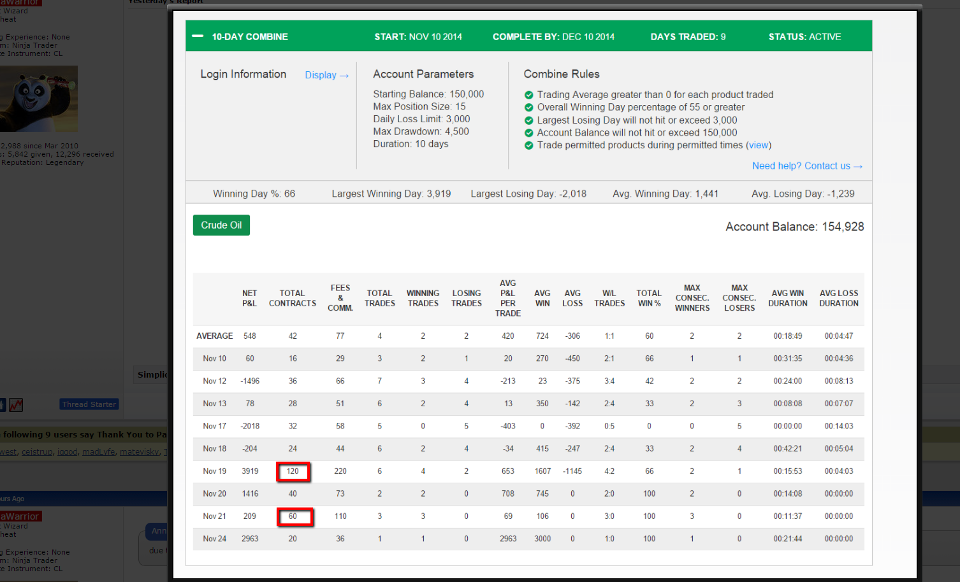Click the WINNING TRADES column header
The height and width of the screenshot is (582, 960).
[423, 298]
